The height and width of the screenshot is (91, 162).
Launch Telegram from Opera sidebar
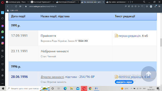(x=3, y=37)
